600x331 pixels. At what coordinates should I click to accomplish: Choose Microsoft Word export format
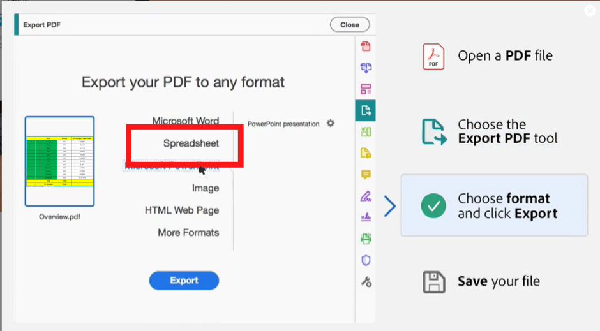(x=185, y=121)
